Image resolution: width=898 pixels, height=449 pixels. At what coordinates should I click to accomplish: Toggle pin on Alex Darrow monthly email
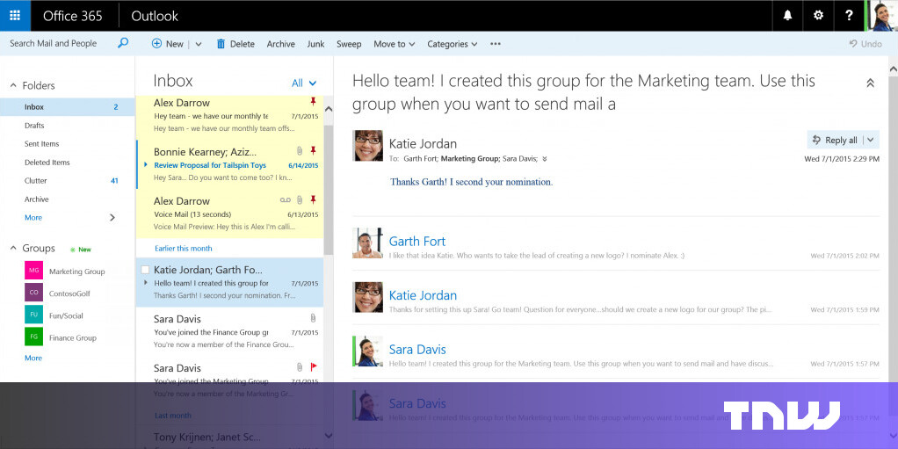[x=313, y=101]
